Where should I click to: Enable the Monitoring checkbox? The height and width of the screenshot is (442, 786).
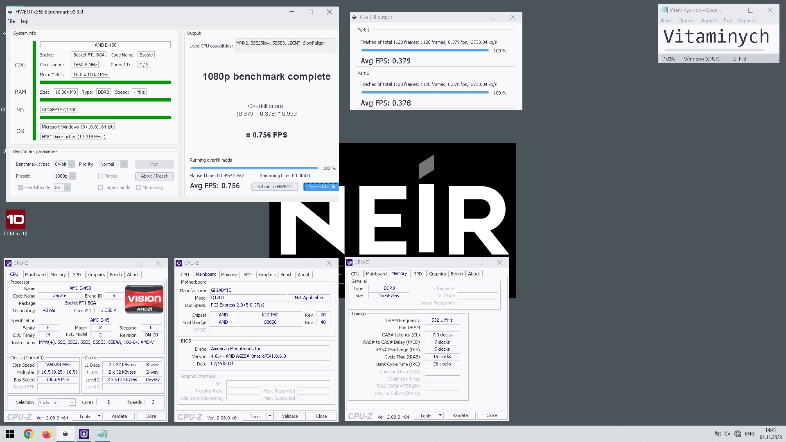139,187
